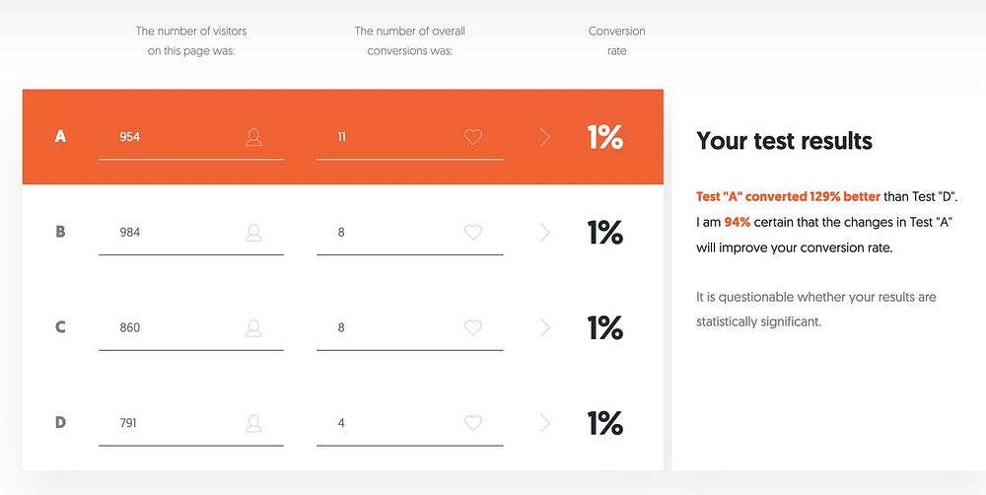
Task: Edit the visitors field showing 954
Action: [168, 137]
